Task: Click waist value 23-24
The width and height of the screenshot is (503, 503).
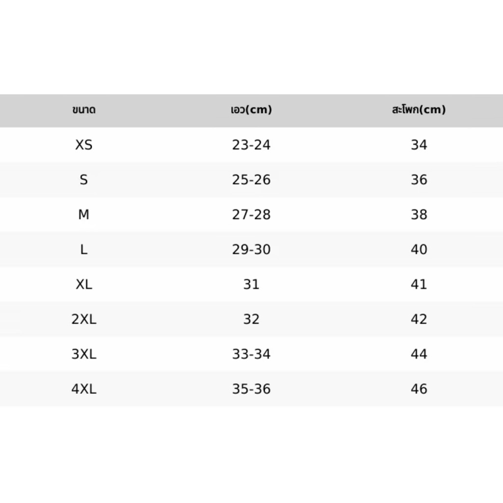Action: tap(251, 145)
